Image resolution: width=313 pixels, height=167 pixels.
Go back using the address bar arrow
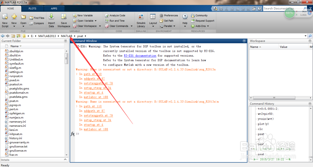tap(3, 36)
